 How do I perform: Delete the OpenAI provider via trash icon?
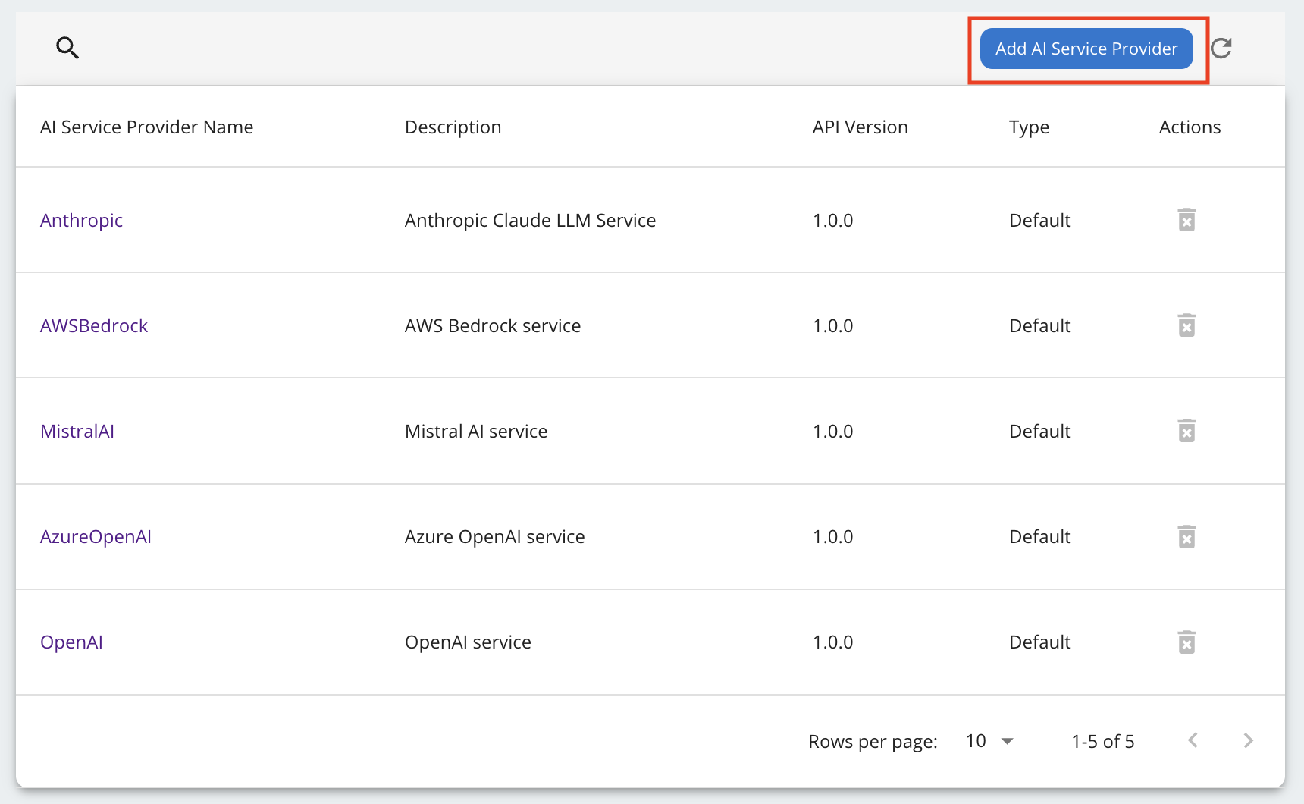coord(1186,642)
